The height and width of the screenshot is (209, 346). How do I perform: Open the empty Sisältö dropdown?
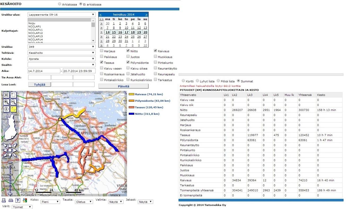(x=61, y=65)
